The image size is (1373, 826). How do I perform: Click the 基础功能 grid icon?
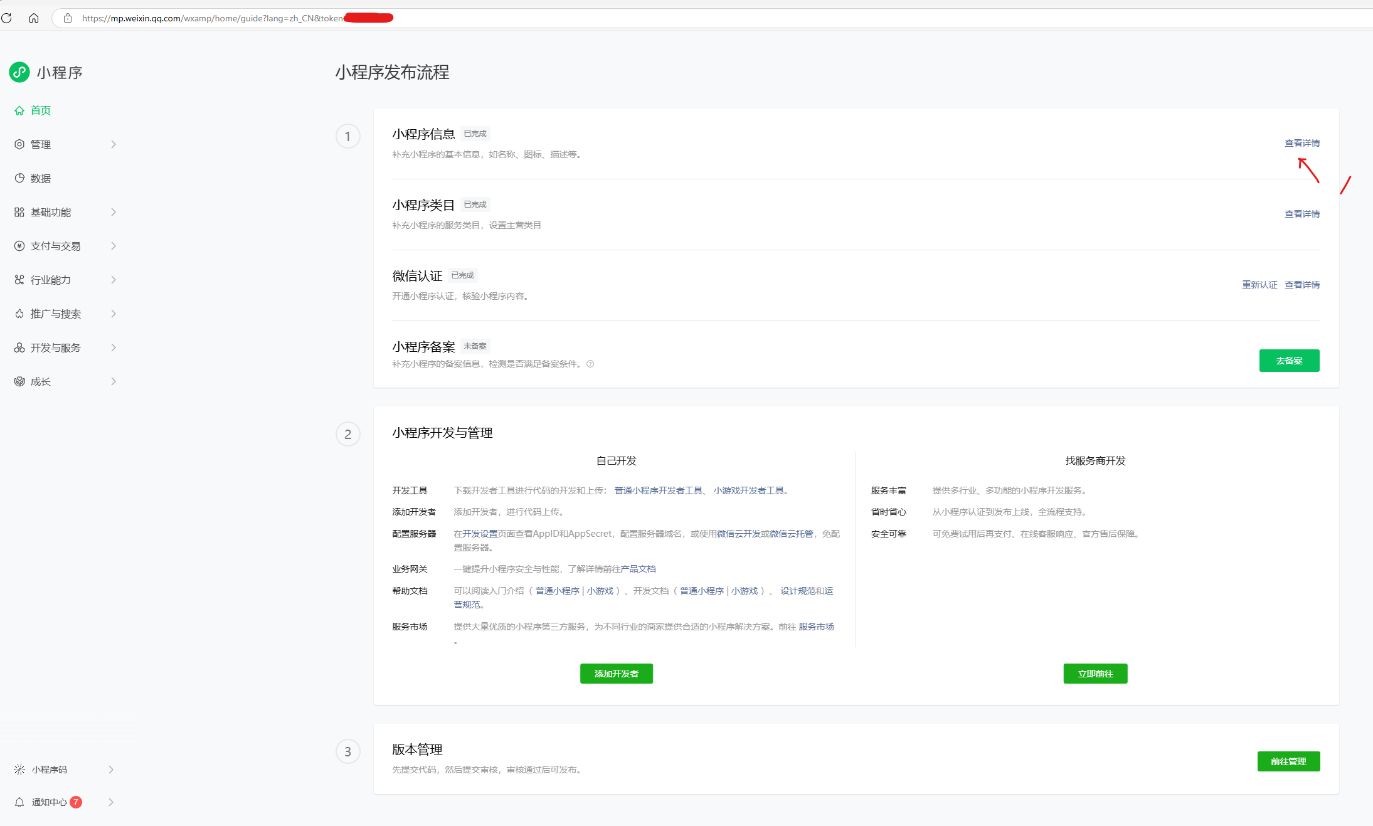pos(19,212)
